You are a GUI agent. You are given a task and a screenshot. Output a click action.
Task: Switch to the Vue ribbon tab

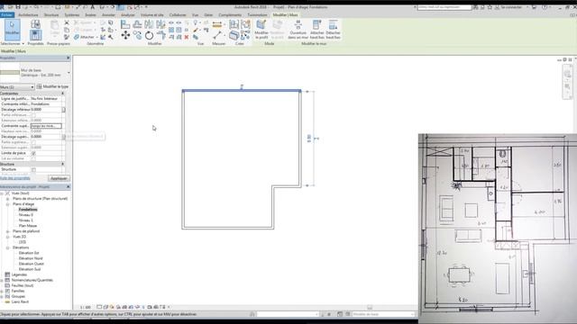[195, 14]
